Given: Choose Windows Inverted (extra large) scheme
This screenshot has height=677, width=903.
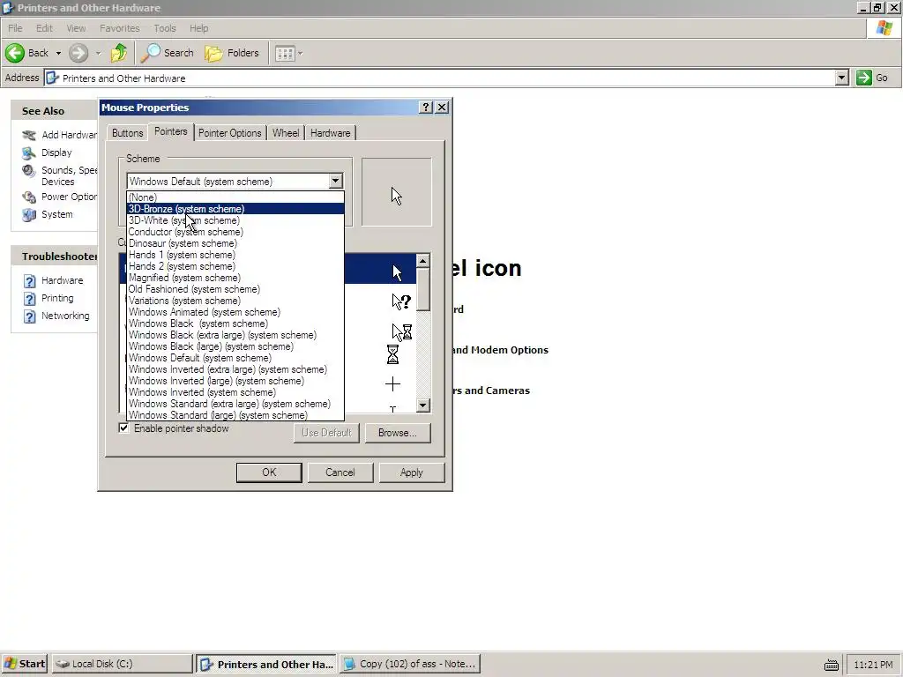Looking at the screenshot, I should 235,369.
